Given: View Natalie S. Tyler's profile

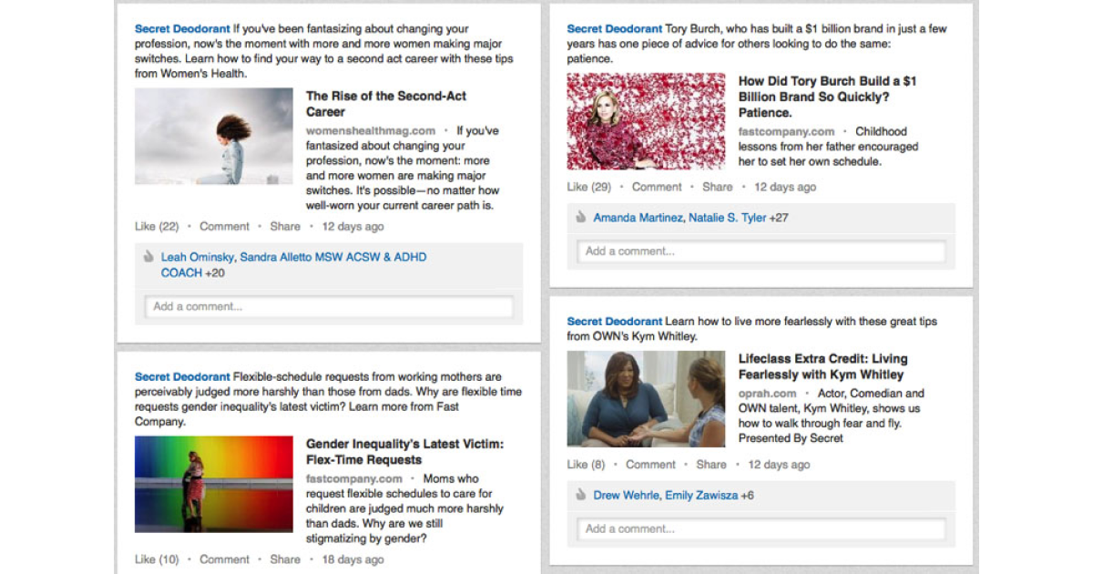Looking at the screenshot, I should coord(727,218).
